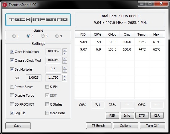Screen dimensions: 170x134
Task: Click the ThrottleStop red title bar icon
Action: point(5,5)
